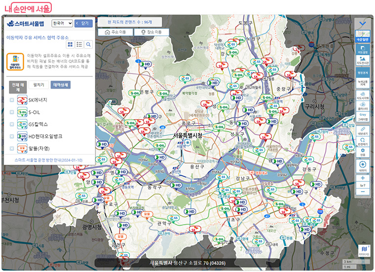Toggle the S-OIL layer checkbox
This screenshot has height=272, width=375.
pos(12,112)
